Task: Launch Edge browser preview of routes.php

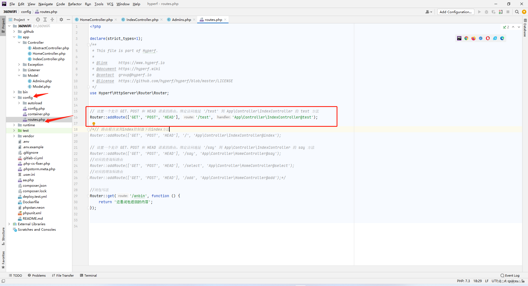Action: click(x=502, y=38)
